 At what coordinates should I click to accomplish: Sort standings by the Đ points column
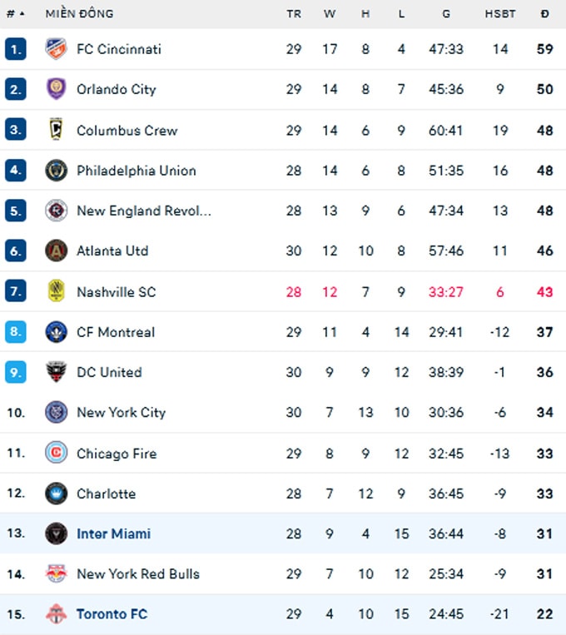tap(545, 14)
